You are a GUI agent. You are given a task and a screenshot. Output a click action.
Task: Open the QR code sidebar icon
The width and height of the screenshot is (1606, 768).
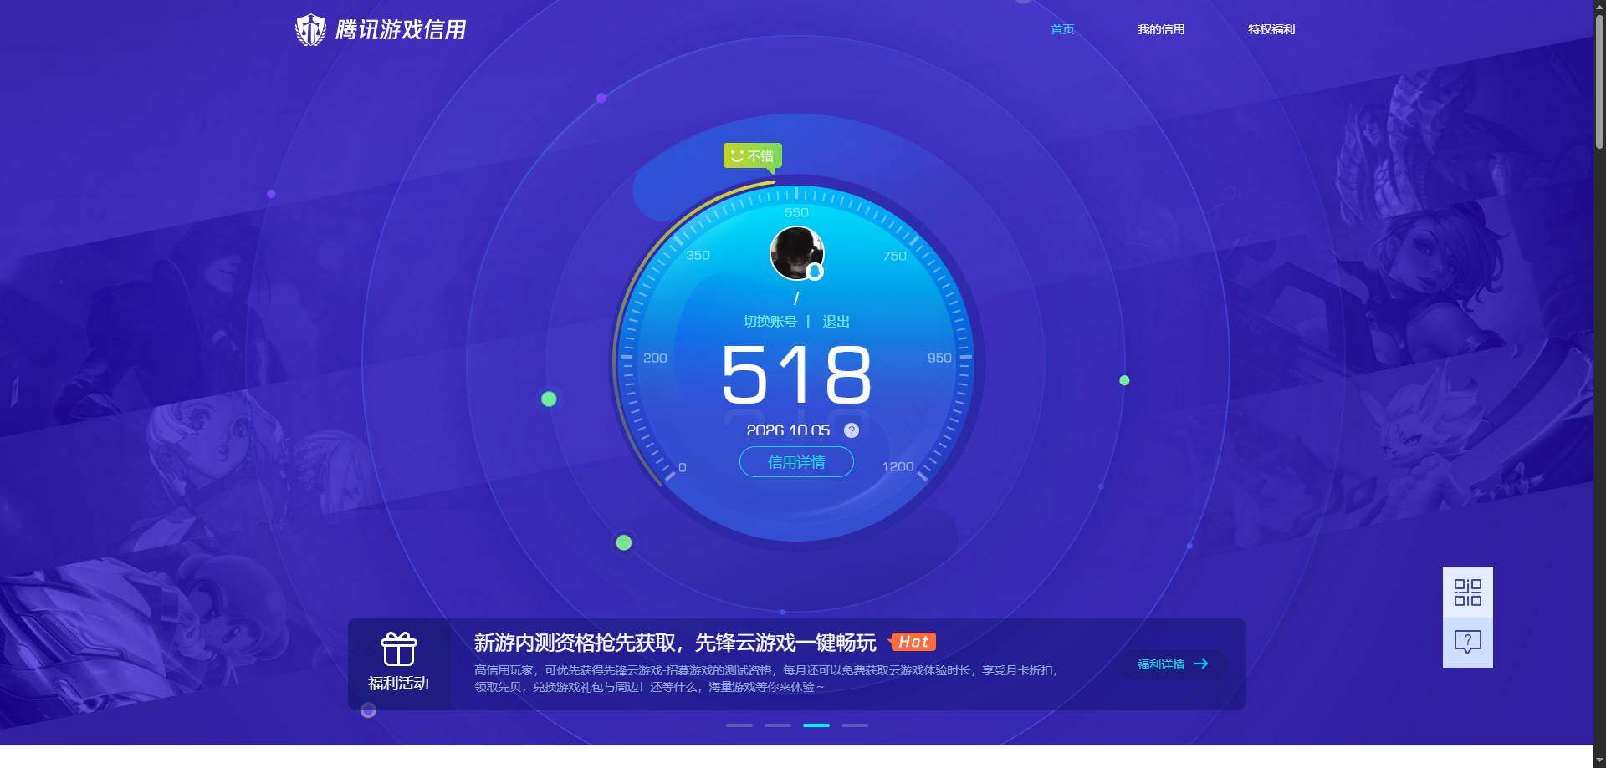coord(1468,593)
